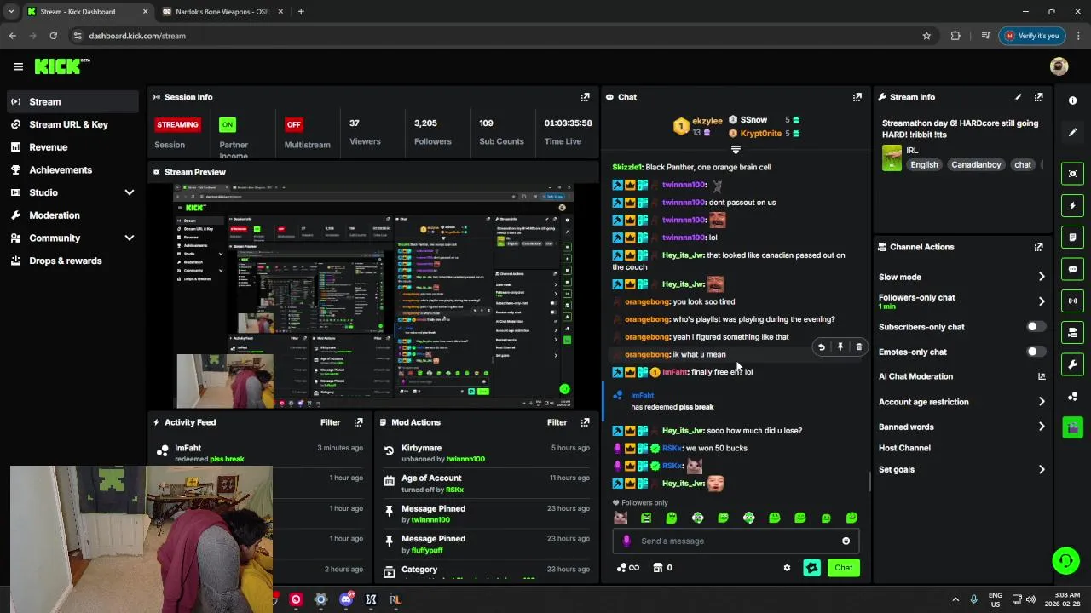Viewport: 1091px width, 613px height.
Task: Open Account age restriction chevron
Action: click(x=1041, y=402)
